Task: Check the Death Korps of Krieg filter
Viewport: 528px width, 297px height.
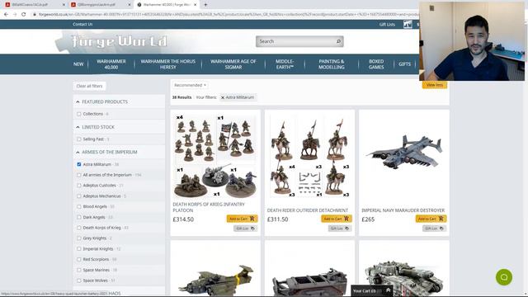Action: coord(79,228)
